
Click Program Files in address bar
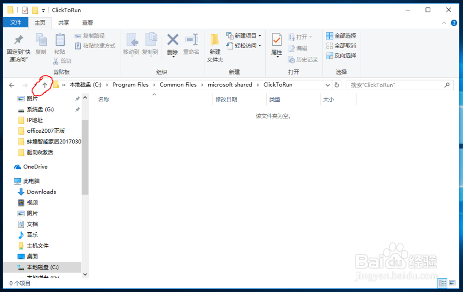[x=131, y=85]
